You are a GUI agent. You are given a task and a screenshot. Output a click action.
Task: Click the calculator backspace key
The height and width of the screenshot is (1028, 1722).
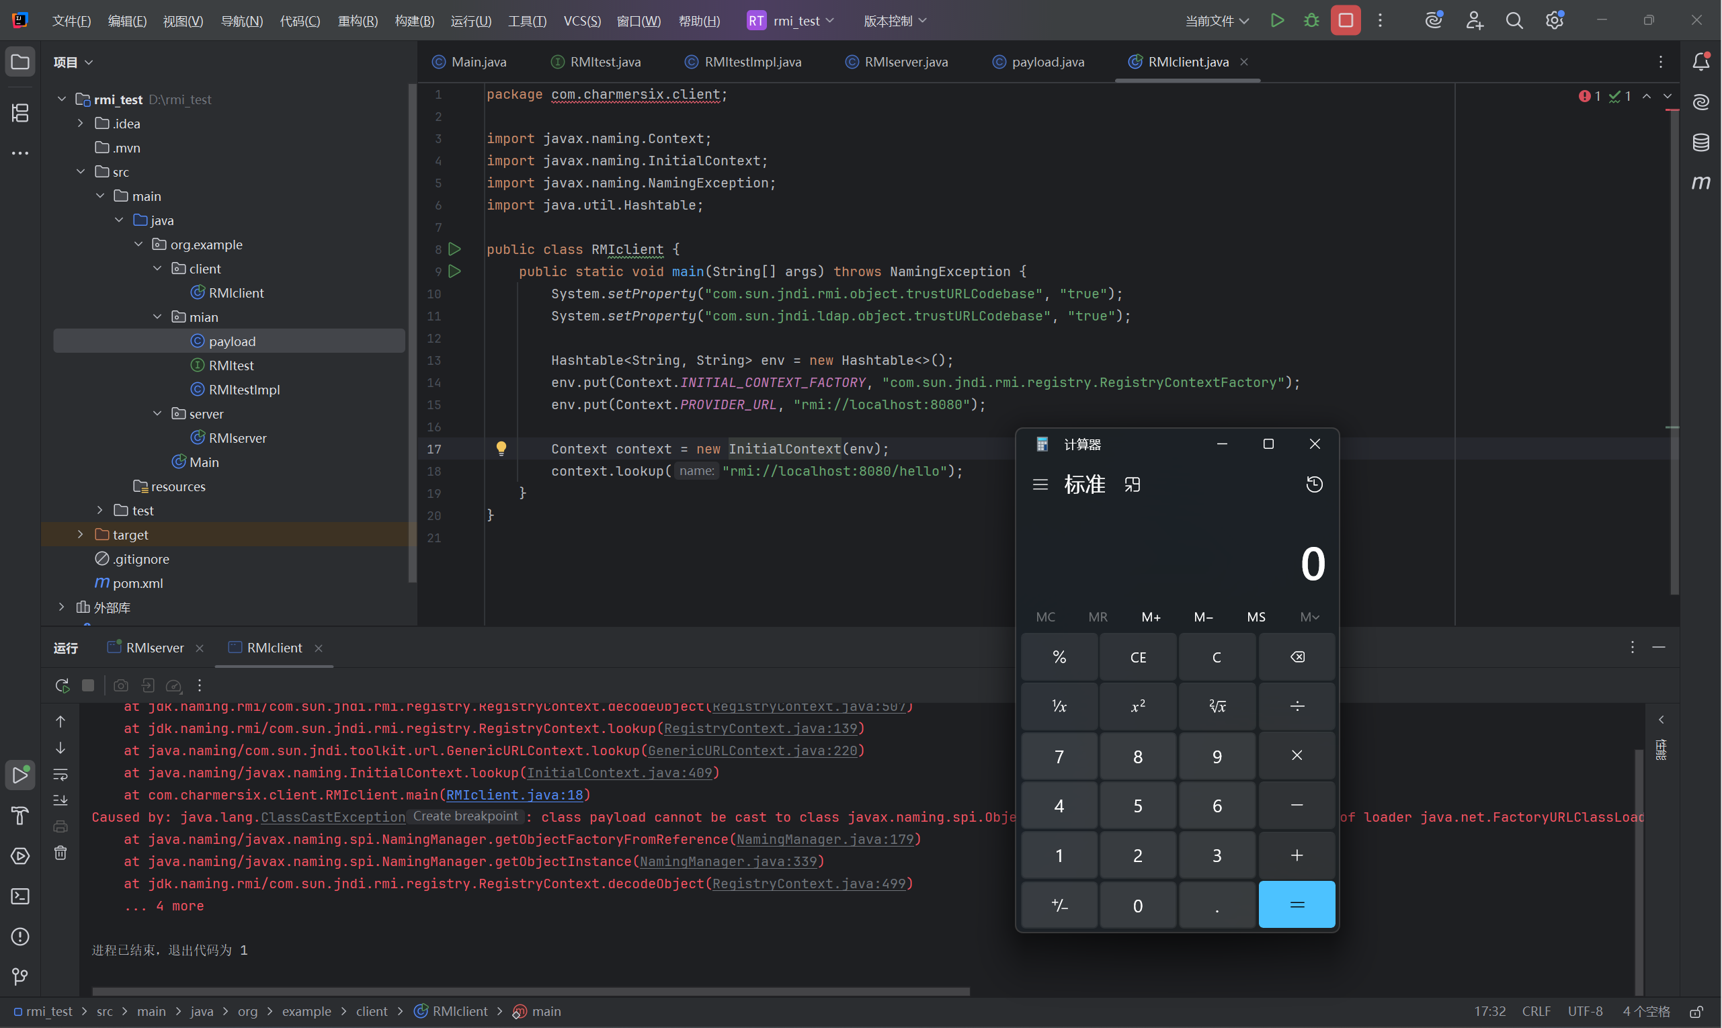pos(1297,656)
